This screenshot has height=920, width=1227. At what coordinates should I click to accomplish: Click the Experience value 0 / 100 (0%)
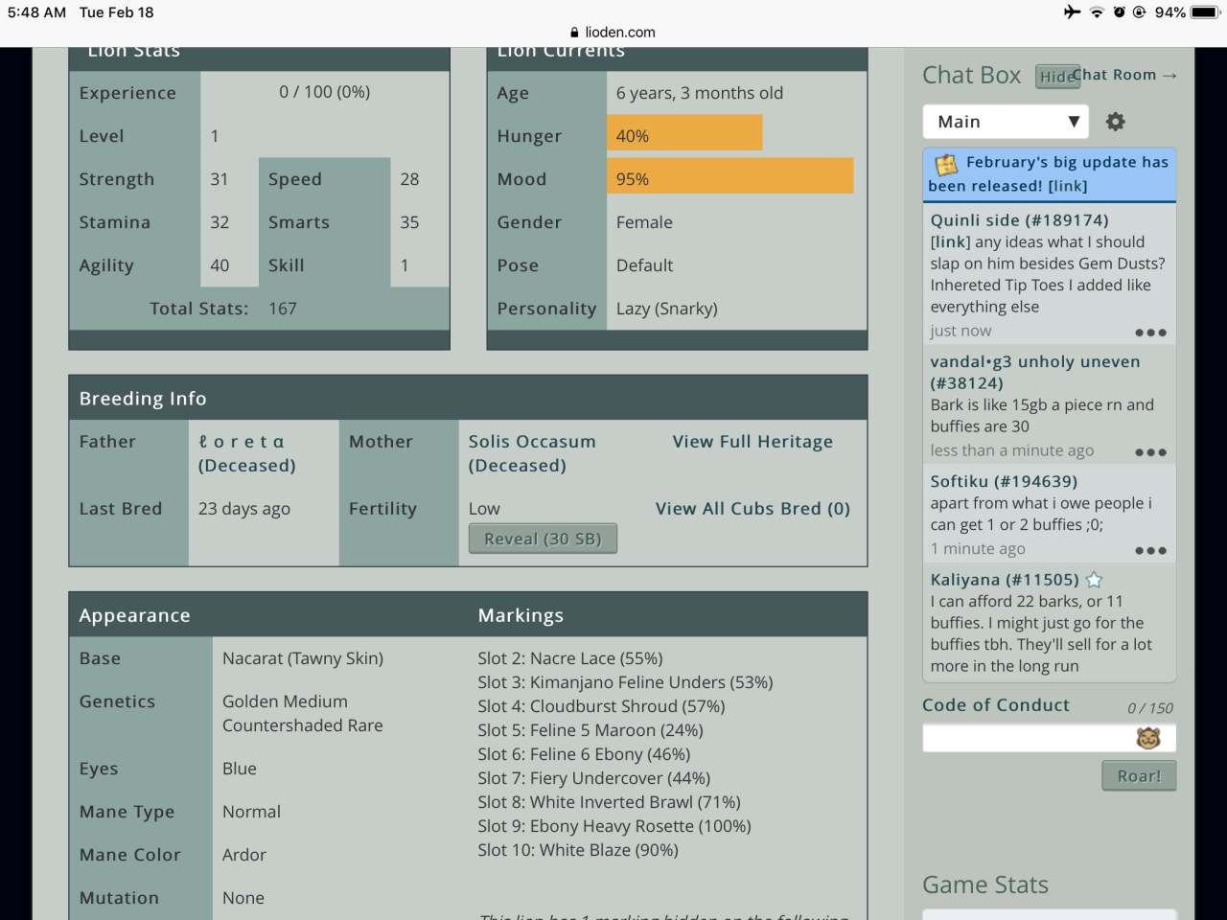point(325,92)
